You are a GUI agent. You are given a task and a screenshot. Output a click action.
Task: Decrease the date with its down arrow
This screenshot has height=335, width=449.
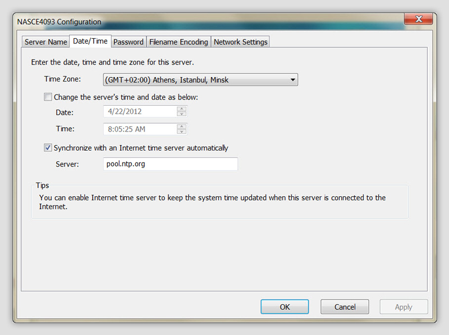pyautogui.click(x=181, y=114)
